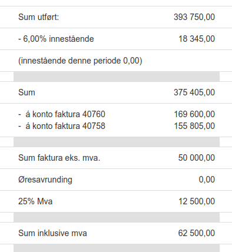
Task: Select the 25% Mva label
Action: pos(35,201)
